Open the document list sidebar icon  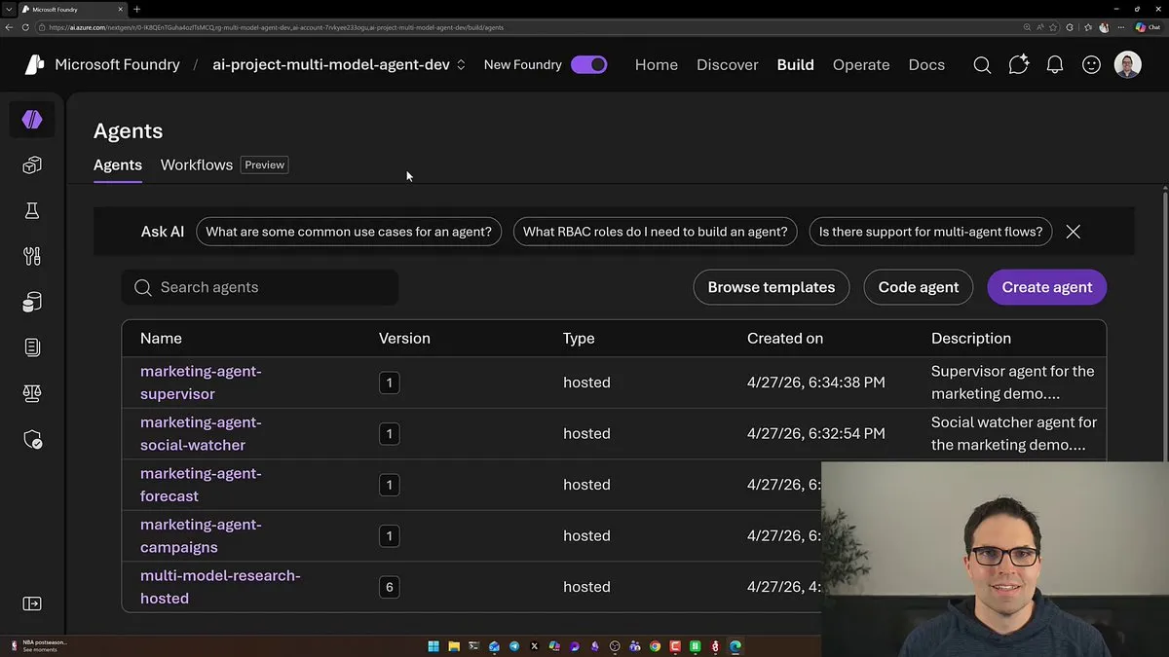pos(32,347)
